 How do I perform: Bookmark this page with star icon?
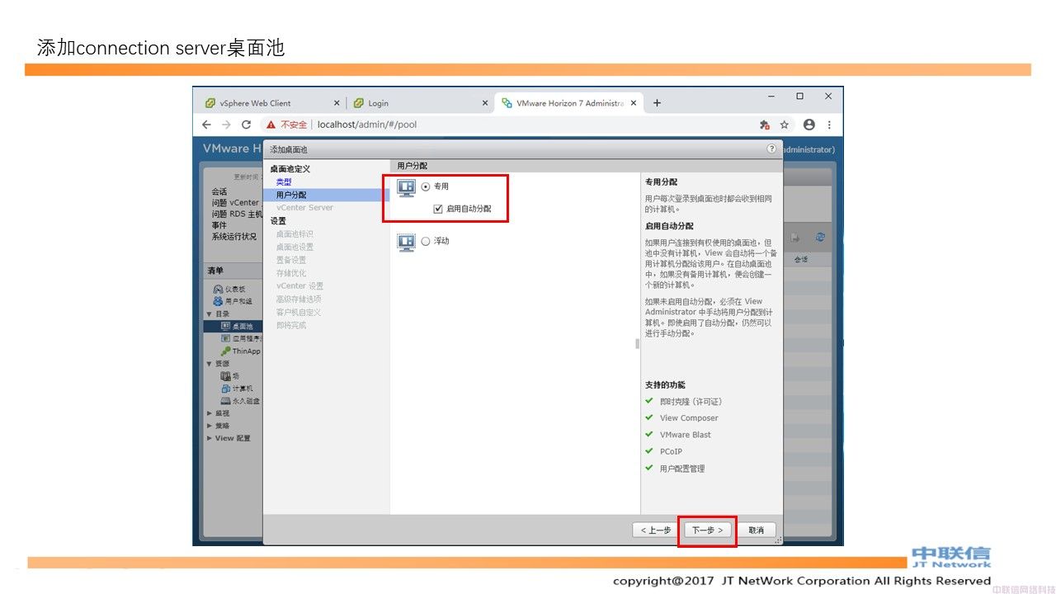[785, 125]
